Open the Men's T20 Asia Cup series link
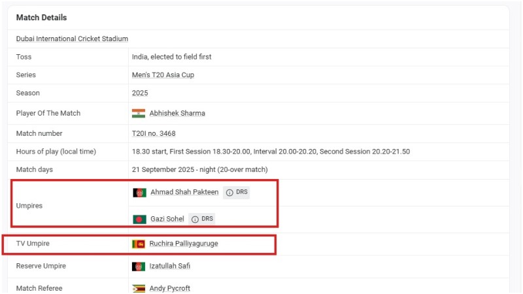523x294 pixels. tap(163, 75)
